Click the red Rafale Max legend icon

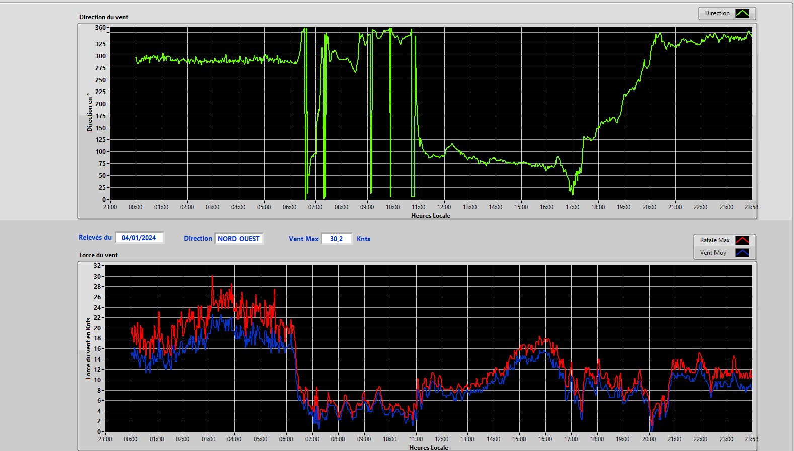click(742, 240)
